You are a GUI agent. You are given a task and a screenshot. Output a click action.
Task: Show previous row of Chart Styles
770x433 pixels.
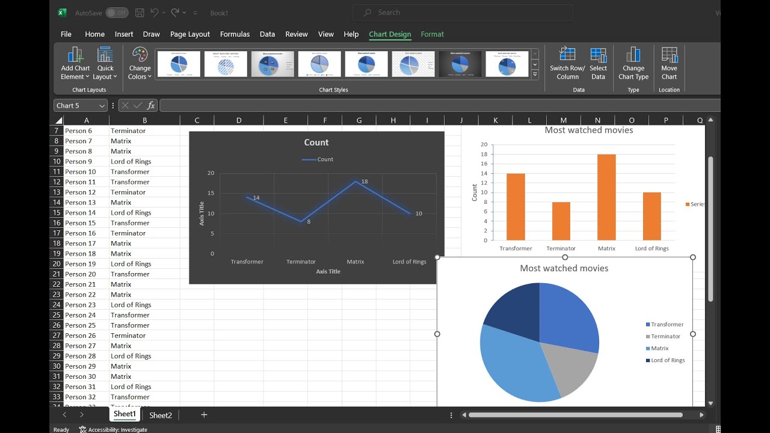(x=535, y=54)
